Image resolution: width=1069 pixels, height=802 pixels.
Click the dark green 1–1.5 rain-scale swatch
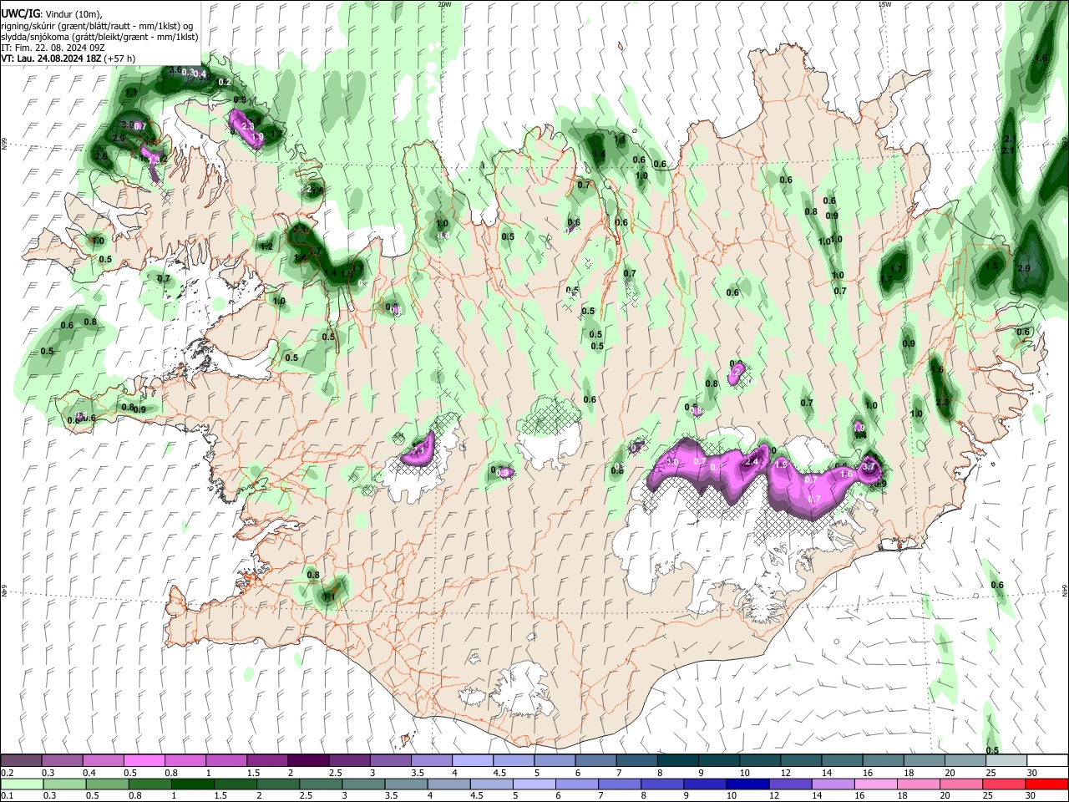pyautogui.click(x=193, y=784)
